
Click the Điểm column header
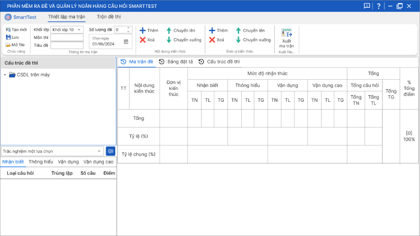pos(109,173)
